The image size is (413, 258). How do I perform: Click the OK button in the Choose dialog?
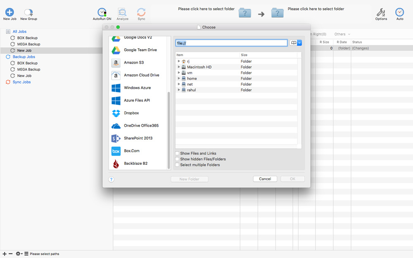coord(293,179)
